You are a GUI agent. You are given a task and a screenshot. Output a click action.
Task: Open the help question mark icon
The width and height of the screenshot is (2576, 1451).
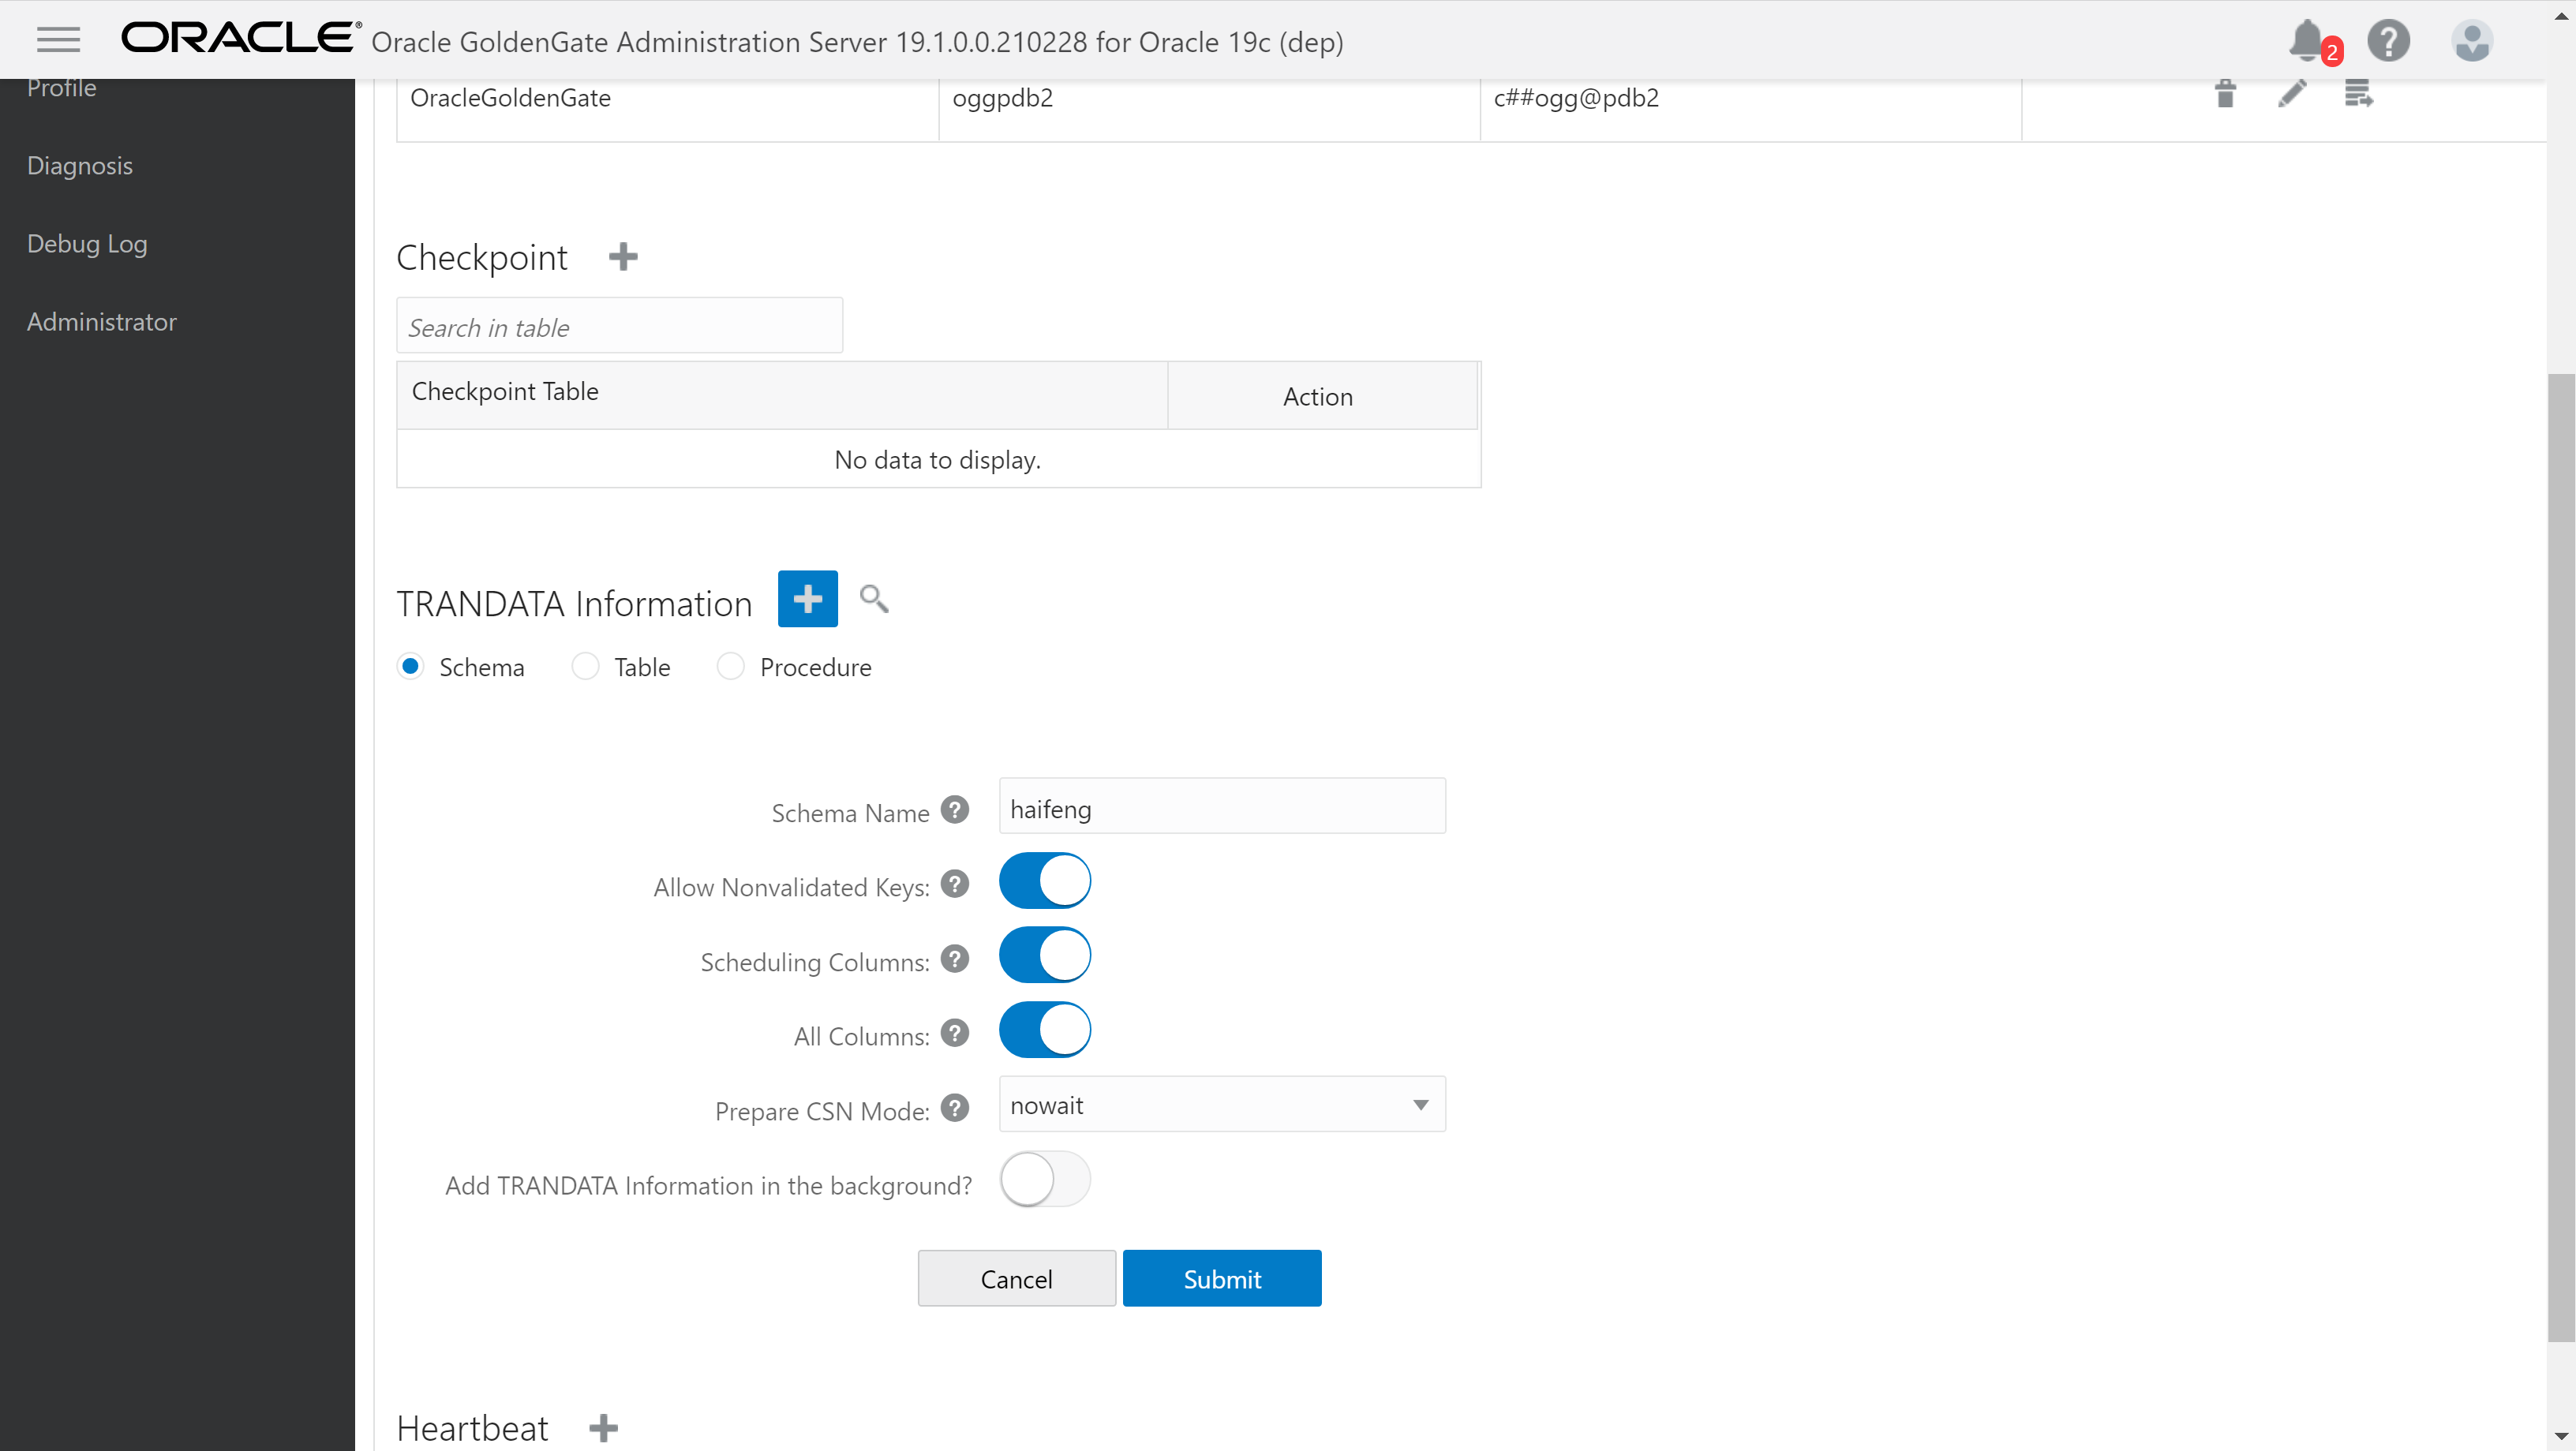point(2388,41)
